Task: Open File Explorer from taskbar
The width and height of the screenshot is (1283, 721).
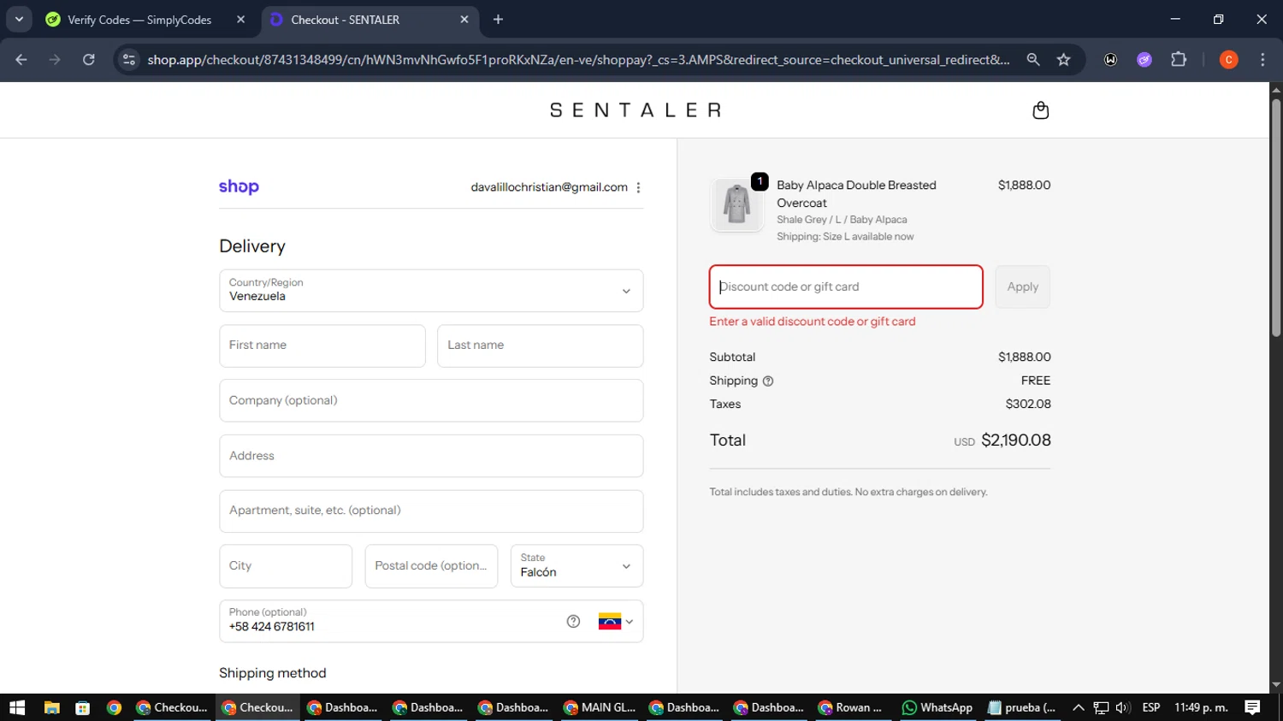Action: coord(51,707)
